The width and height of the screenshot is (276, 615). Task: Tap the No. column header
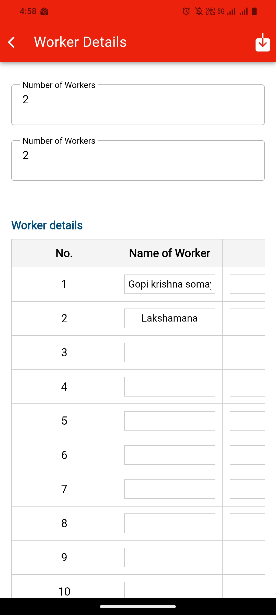(64, 253)
